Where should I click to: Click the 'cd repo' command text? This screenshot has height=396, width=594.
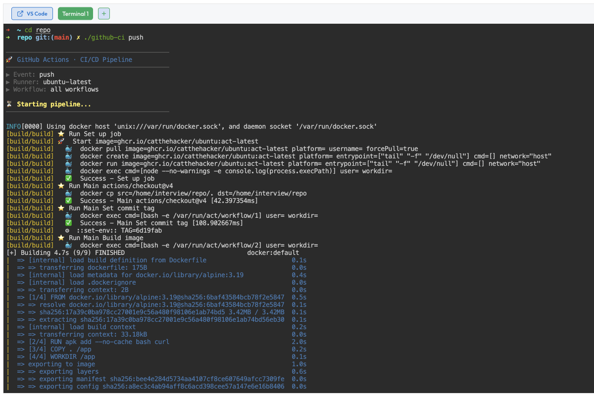pyautogui.click(x=38, y=30)
